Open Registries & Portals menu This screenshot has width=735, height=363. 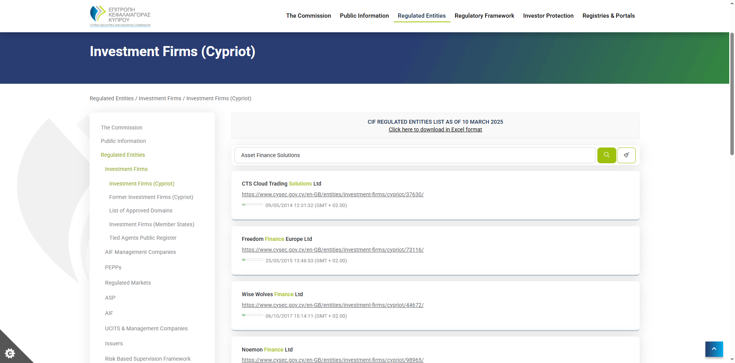click(608, 16)
